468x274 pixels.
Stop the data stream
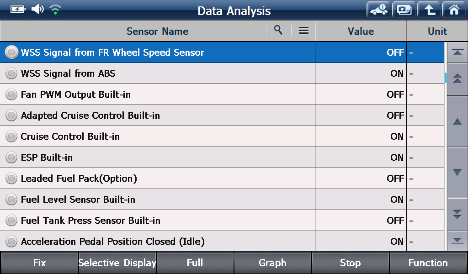[351, 263]
